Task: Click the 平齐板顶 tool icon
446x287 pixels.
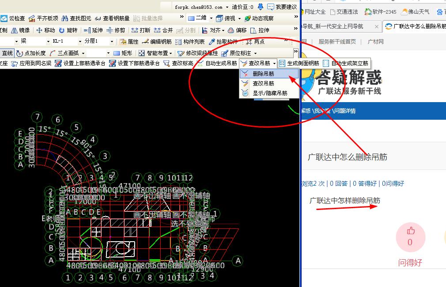Action: (x=32, y=18)
